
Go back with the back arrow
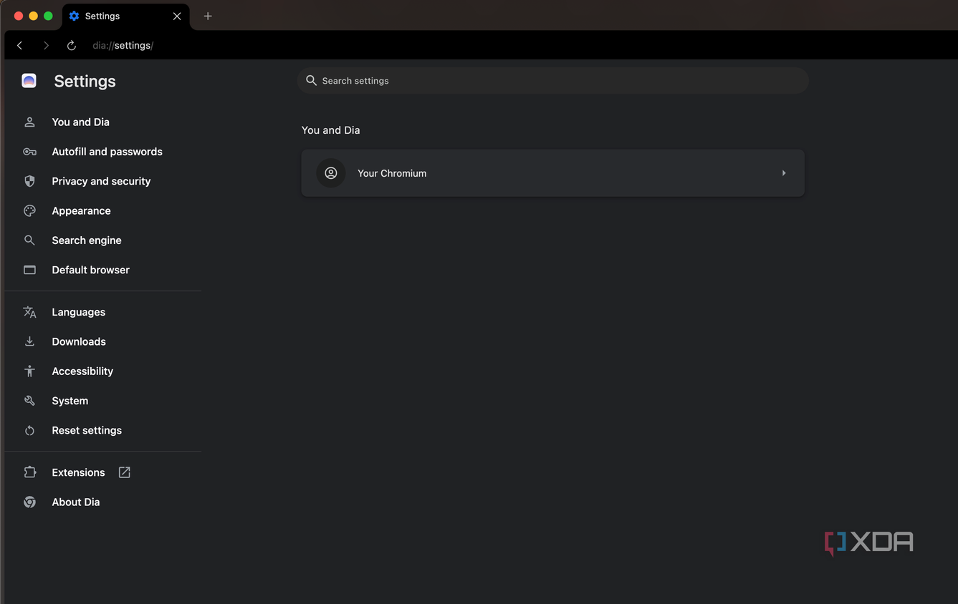pos(20,46)
